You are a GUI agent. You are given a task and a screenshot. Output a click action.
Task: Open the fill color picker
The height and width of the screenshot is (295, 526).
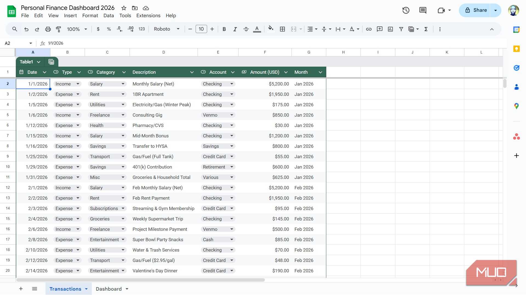tap(271, 29)
